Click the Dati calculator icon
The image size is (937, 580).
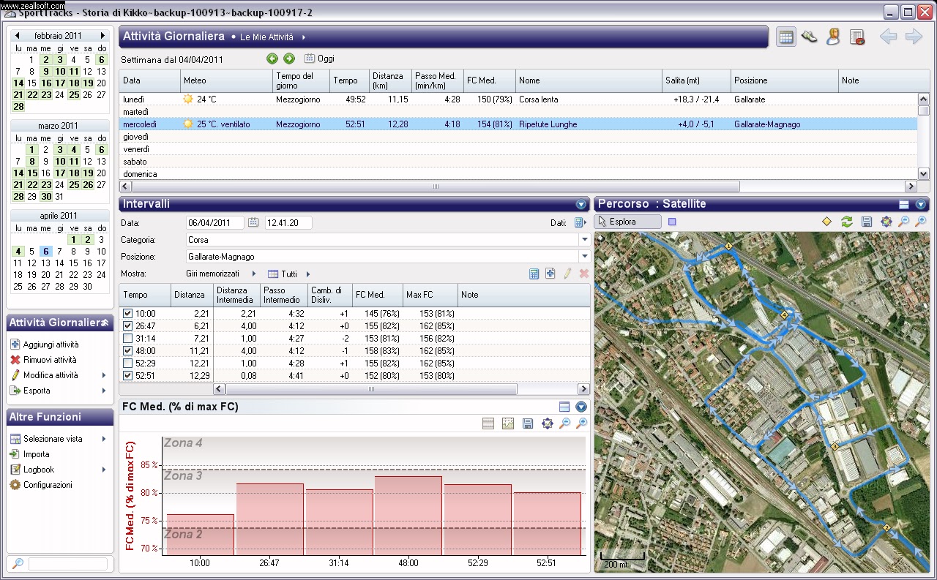[580, 222]
